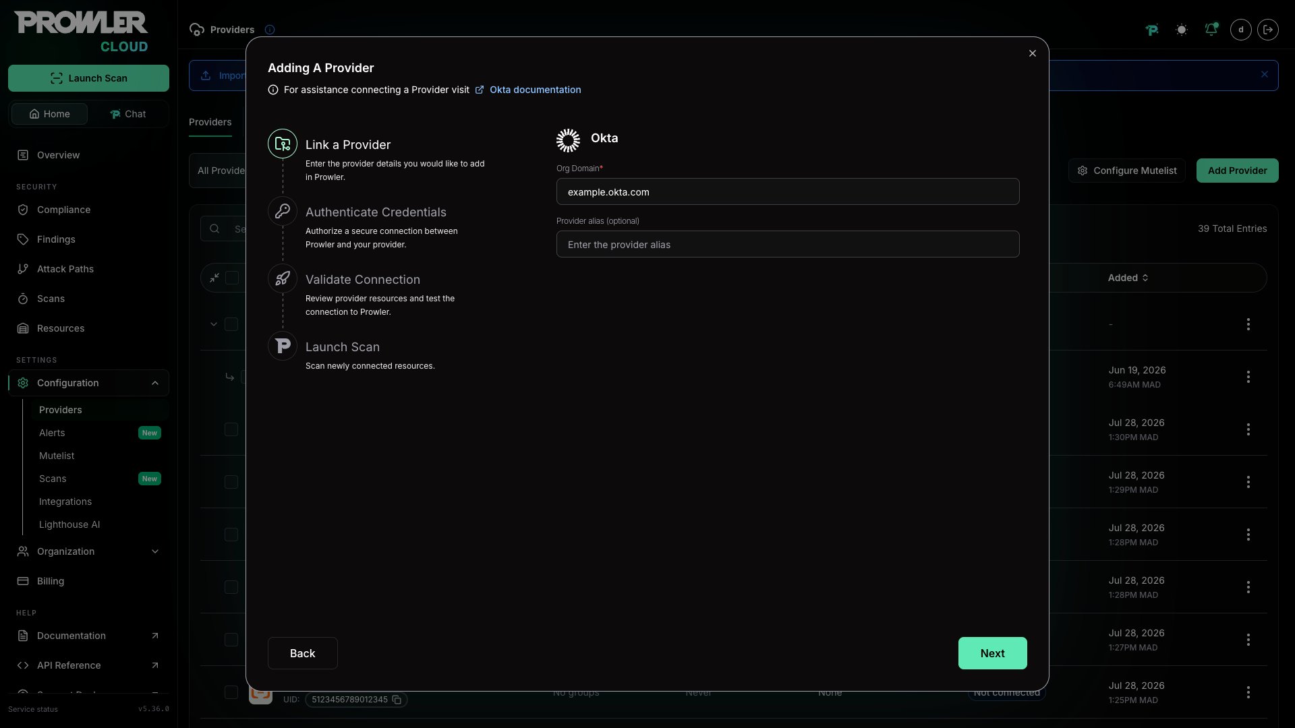Click Configure Mutelist button
1295x728 pixels.
pyautogui.click(x=1127, y=171)
